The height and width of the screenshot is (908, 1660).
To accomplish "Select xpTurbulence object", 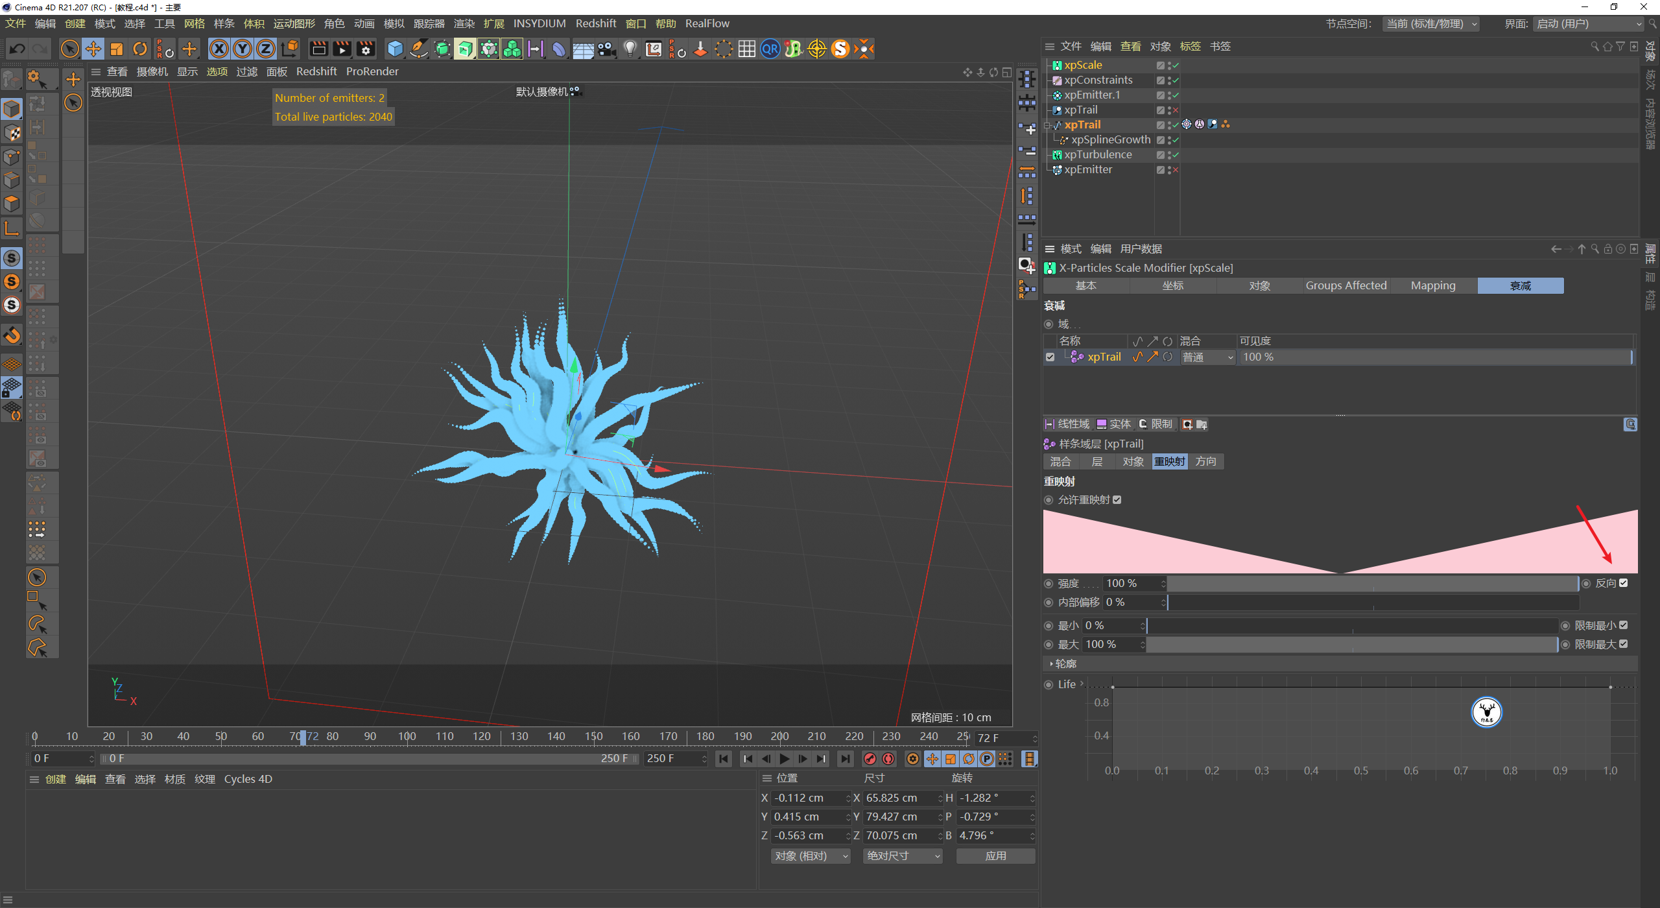I will coord(1098,154).
